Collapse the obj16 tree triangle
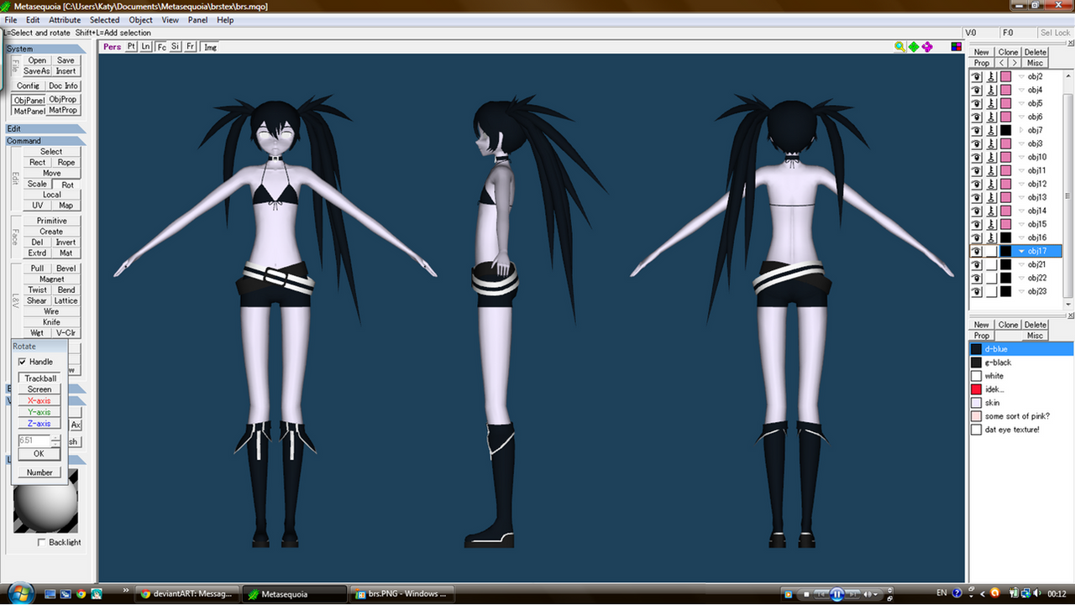The height and width of the screenshot is (605, 1075). coord(1021,237)
